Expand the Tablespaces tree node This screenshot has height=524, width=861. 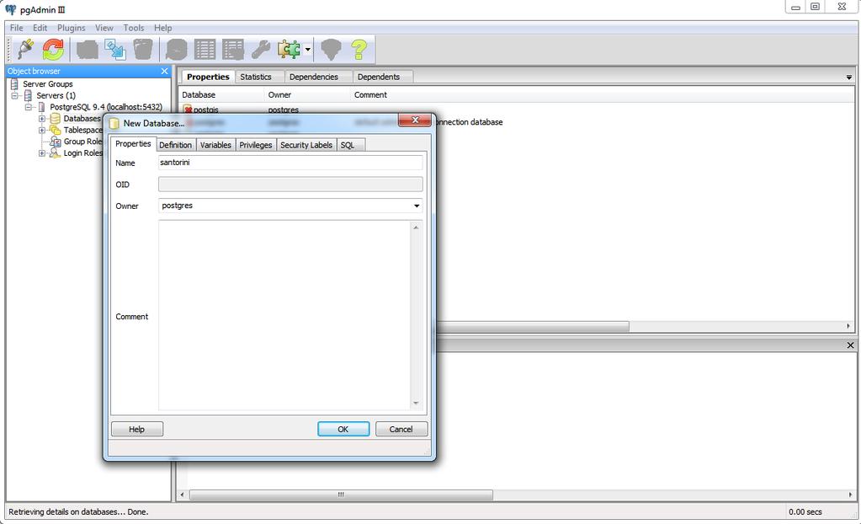tap(42, 130)
